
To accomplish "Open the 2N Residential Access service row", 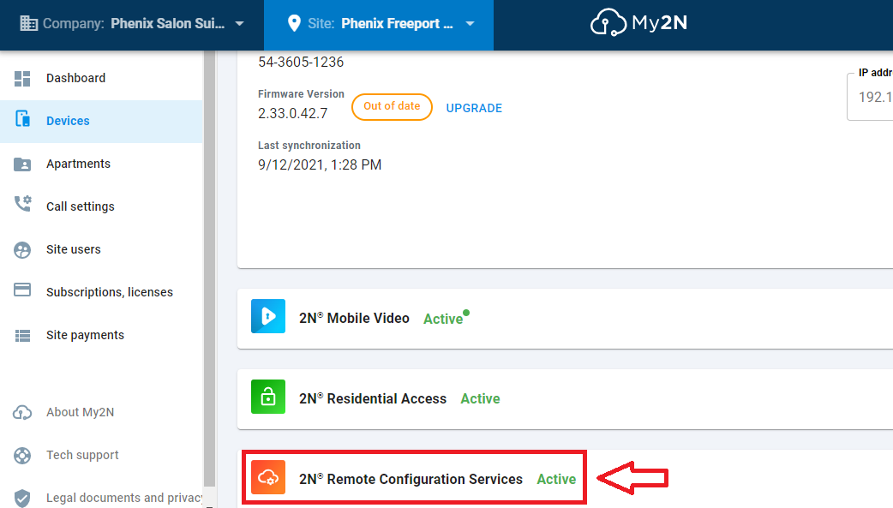I will tap(565, 398).
